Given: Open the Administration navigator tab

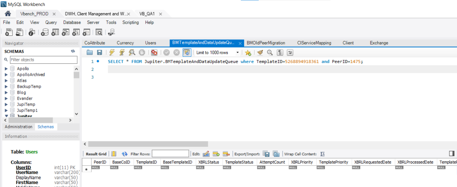Looking at the screenshot, I should tap(18, 127).
